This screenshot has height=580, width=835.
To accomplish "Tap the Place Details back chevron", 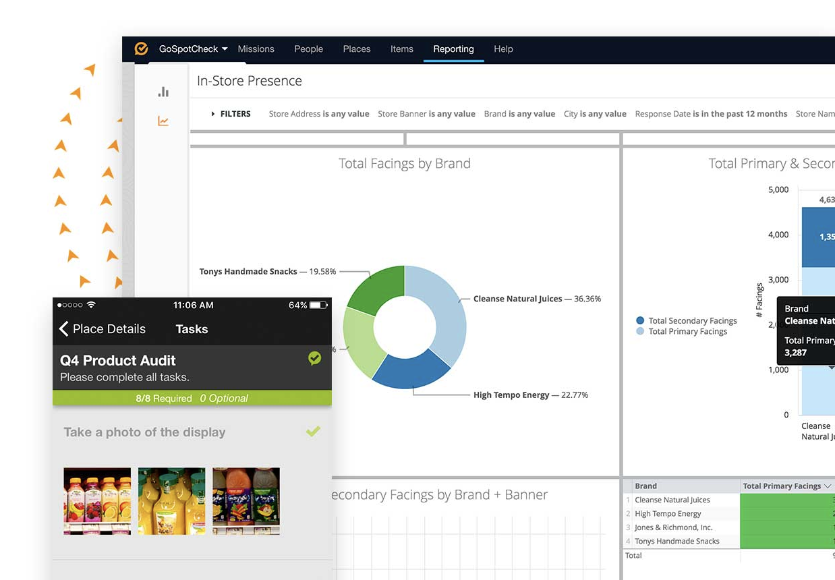I will (x=64, y=328).
